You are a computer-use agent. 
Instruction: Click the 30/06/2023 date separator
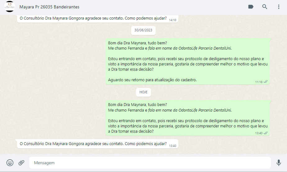click(x=143, y=30)
